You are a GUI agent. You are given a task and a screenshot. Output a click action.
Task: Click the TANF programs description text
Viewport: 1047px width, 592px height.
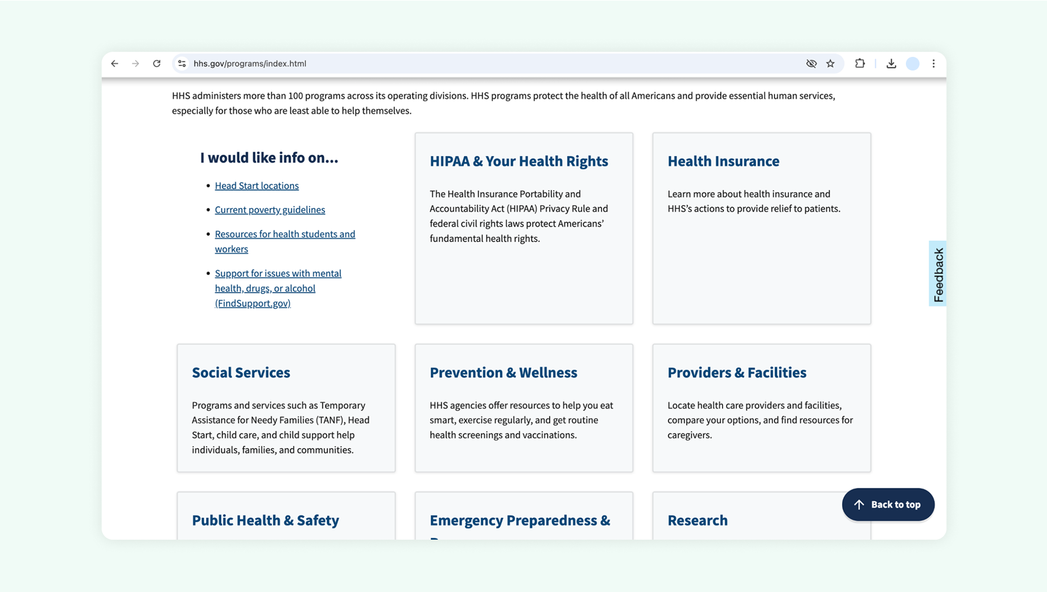click(281, 428)
